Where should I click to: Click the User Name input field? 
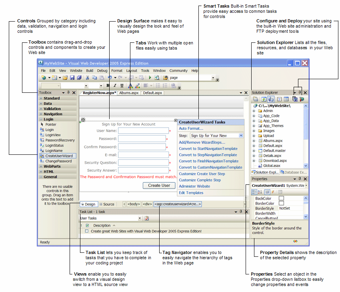point(143,131)
